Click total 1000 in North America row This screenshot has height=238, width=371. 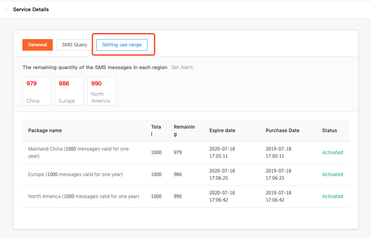point(156,196)
